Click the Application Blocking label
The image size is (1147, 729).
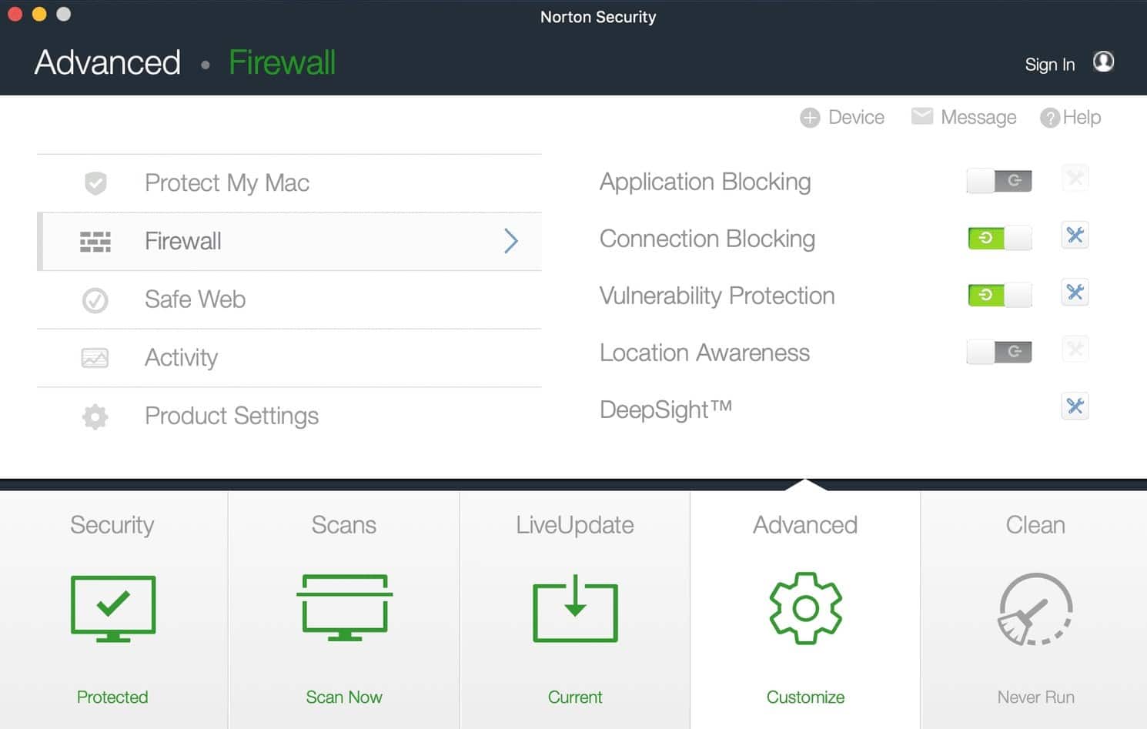coord(705,182)
